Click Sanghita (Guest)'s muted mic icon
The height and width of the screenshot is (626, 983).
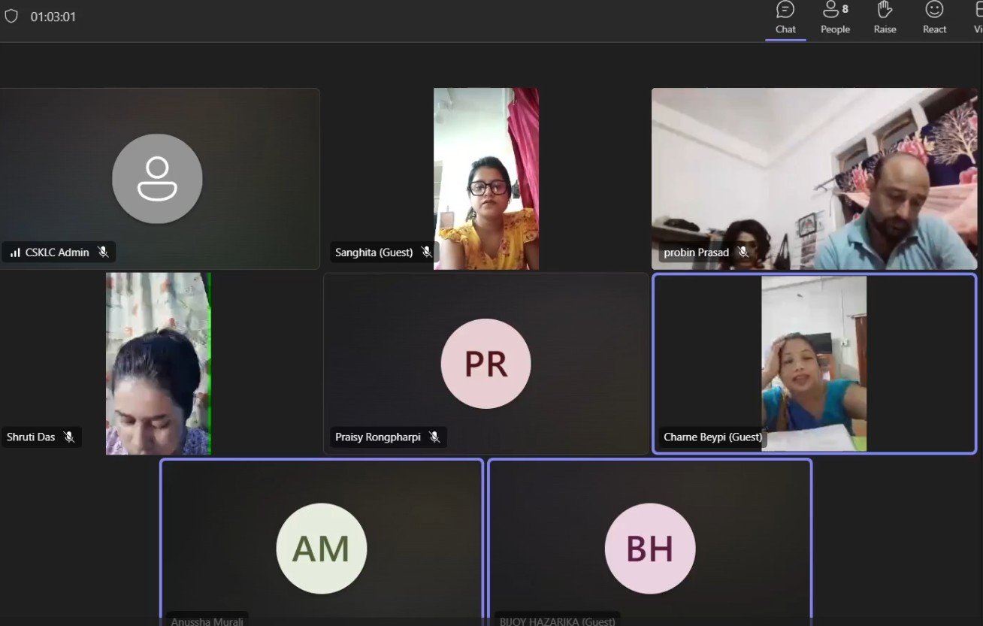point(427,253)
